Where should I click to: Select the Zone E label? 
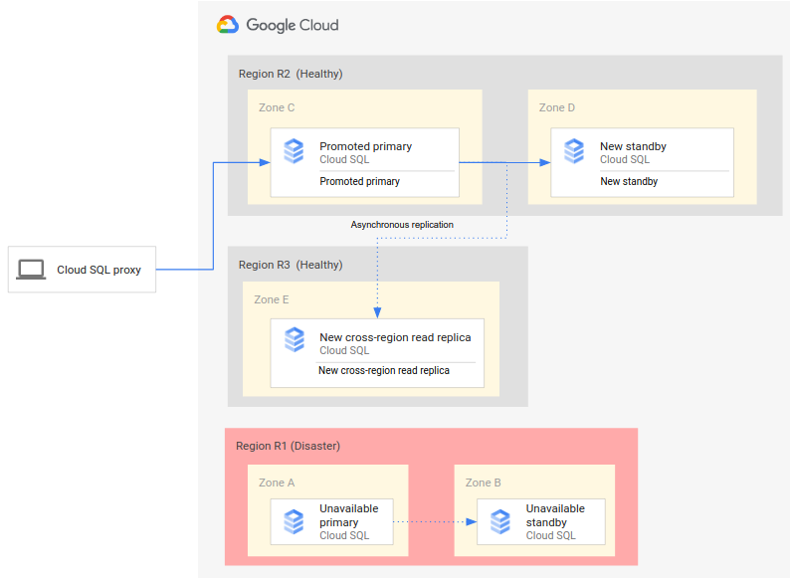point(272,299)
